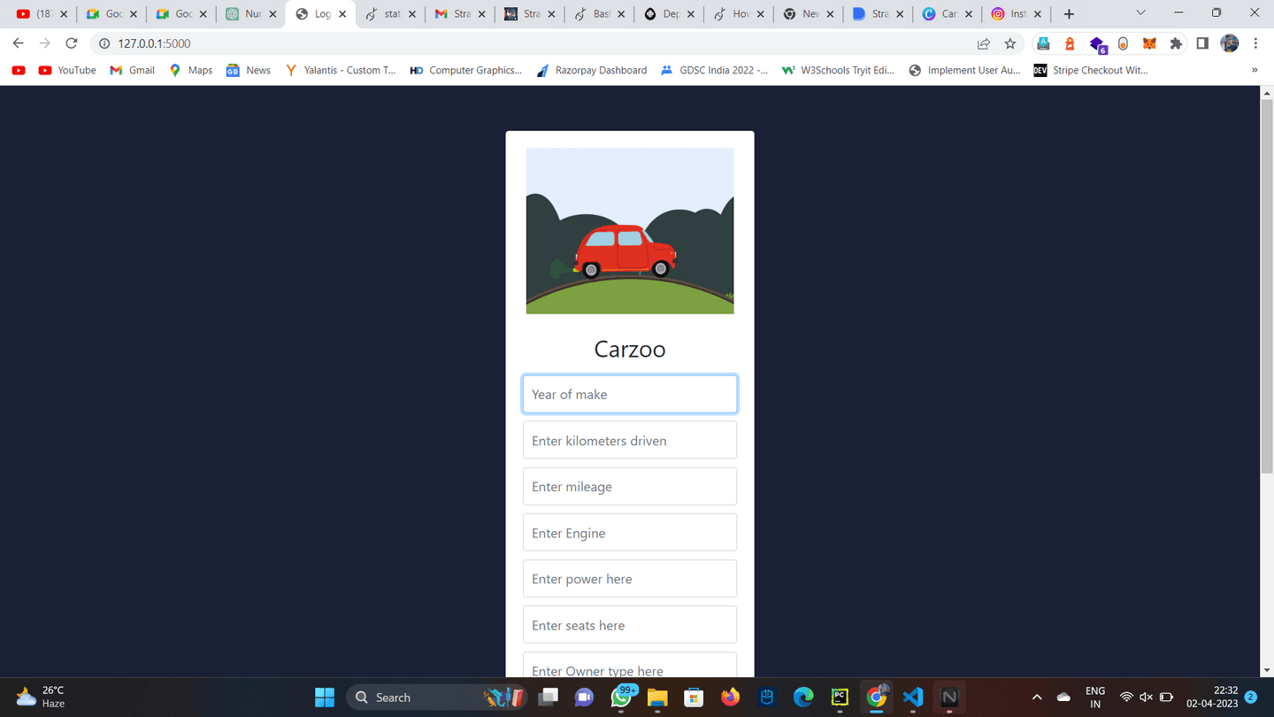Open the Yalantis Custom bookmark

coord(341,70)
